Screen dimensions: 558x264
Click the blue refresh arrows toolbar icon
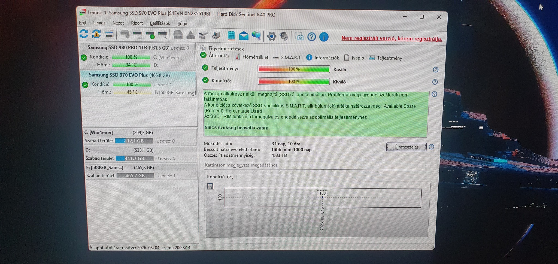[84, 34]
